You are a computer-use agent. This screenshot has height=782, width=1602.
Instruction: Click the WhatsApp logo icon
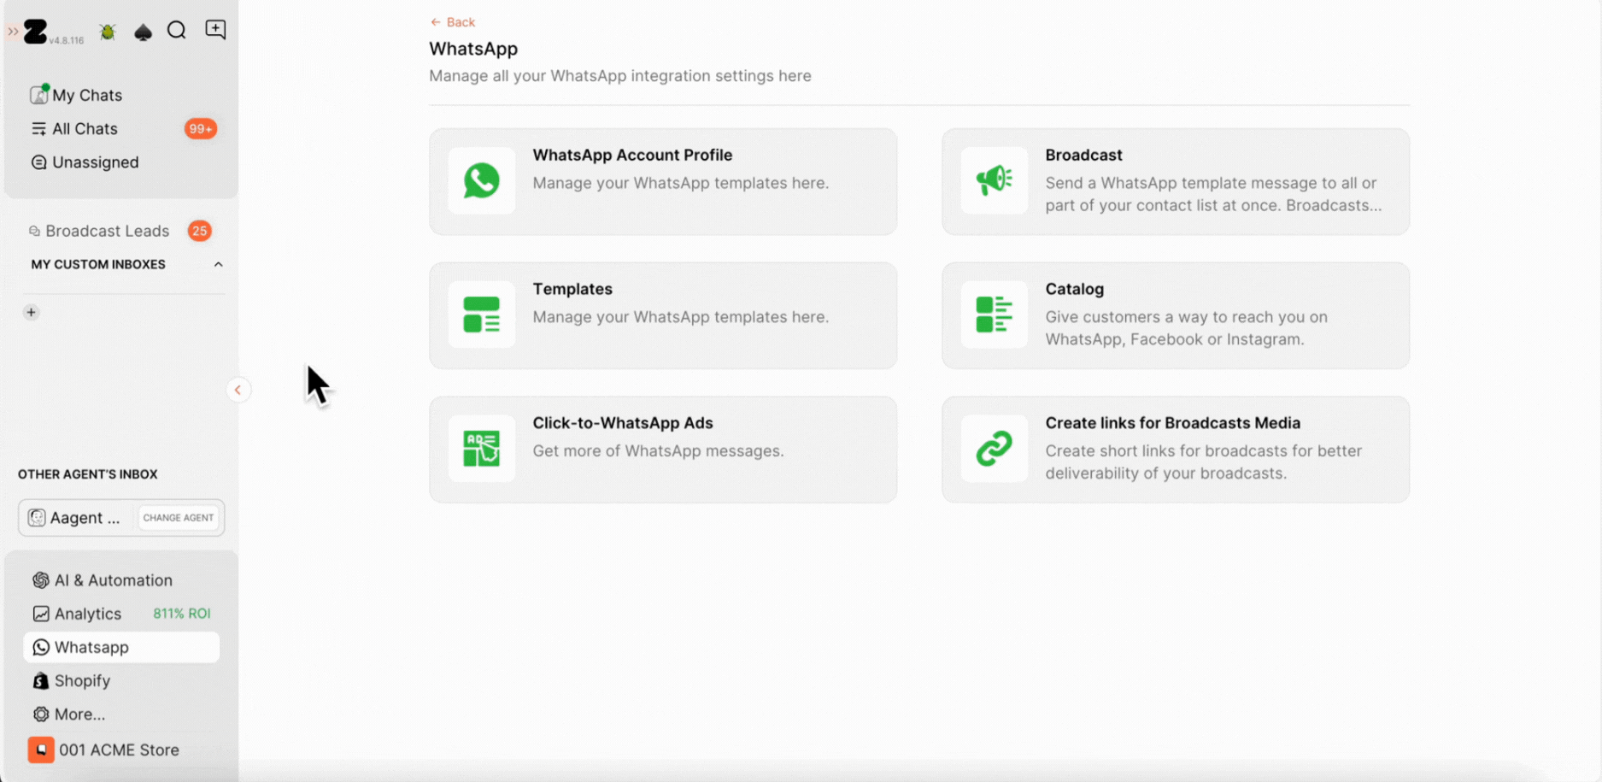[x=482, y=180]
